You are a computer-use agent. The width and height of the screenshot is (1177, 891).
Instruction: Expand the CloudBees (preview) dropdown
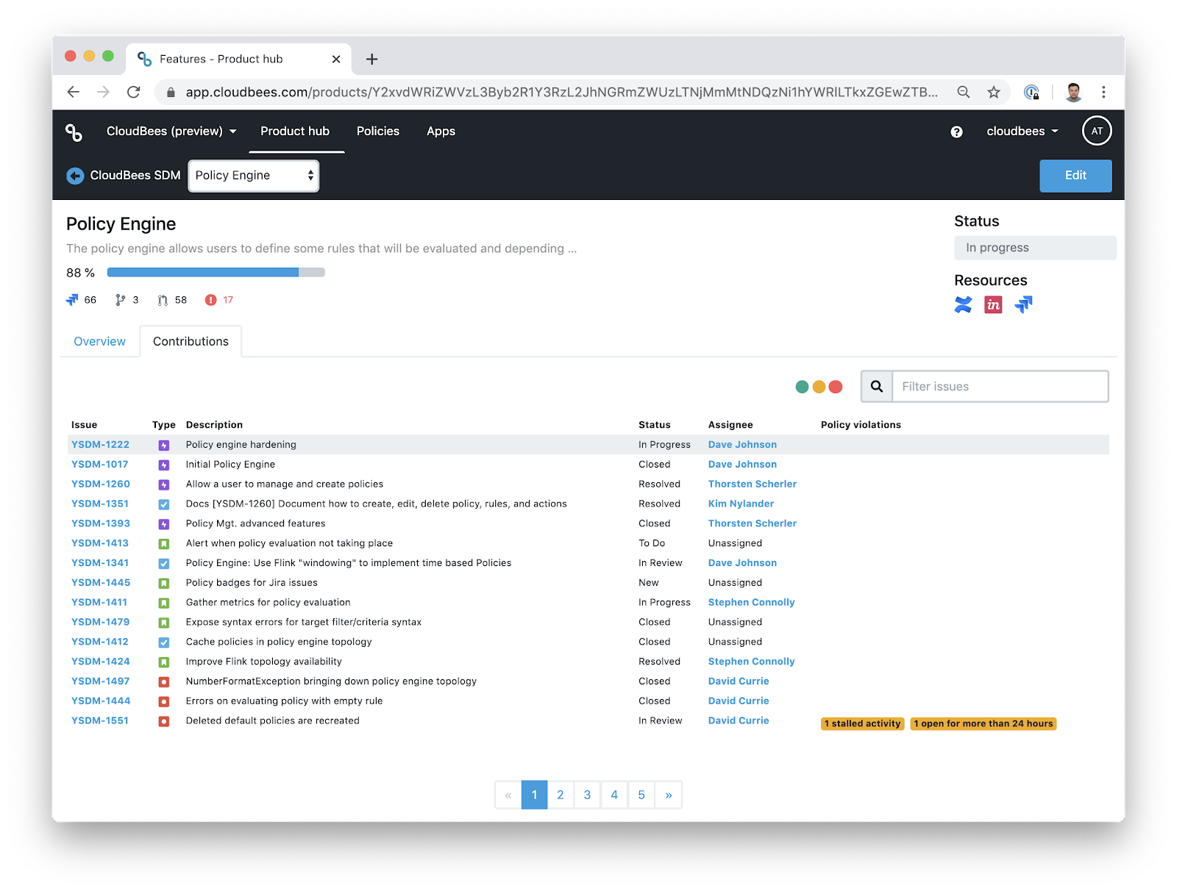171,132
